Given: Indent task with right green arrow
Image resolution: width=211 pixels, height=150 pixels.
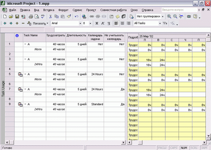Looking at the screenshot, I should coord(11,23).
